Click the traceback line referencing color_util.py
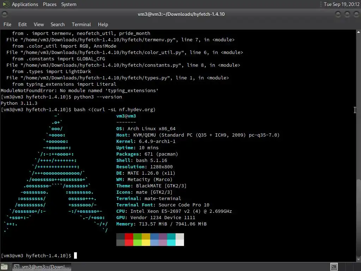 pos(124,53)
